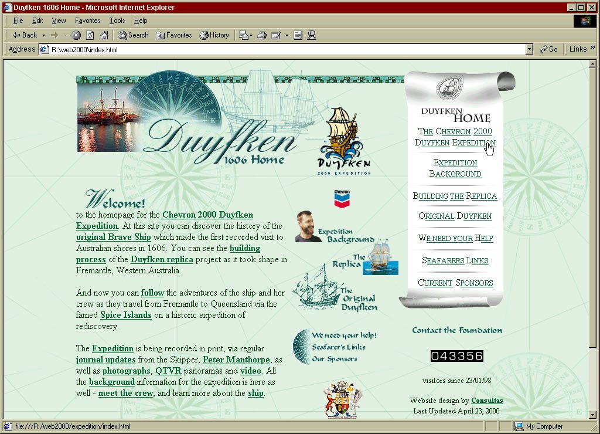
Task: Expand the Back button history dropdown
Action: (x=43, y=36)
